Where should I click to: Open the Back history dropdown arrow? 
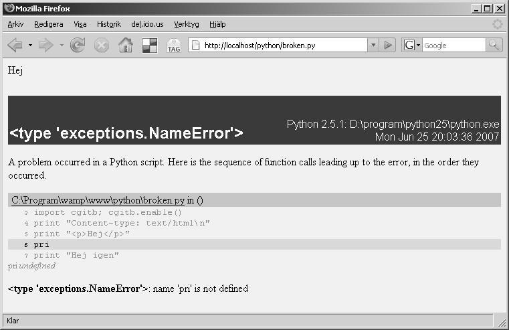pyautogui.click(x=30, y=45)
